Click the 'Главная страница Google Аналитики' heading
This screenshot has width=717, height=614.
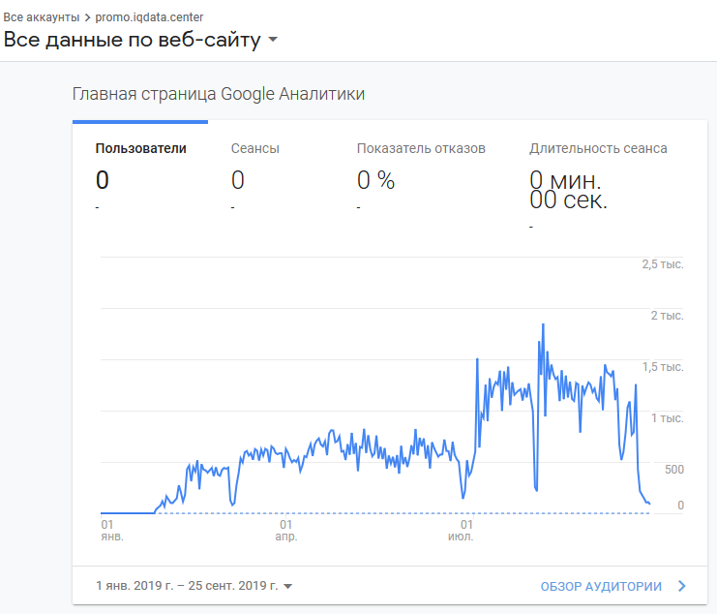click(x=219, y=94)
